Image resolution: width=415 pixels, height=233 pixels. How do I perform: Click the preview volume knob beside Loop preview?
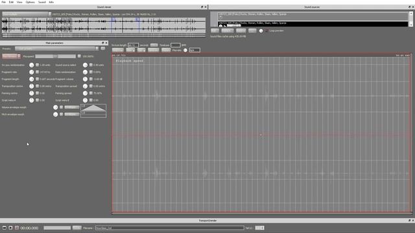(261, 31)
